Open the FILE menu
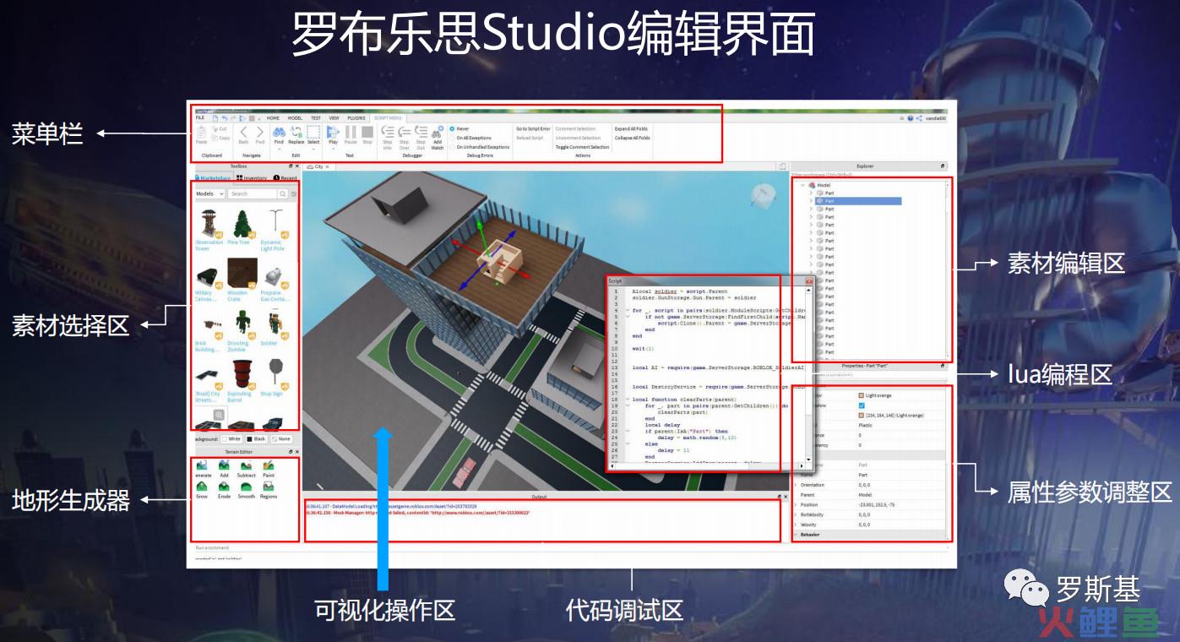The width and height of the screenshot is (1180, 642). [200, 118]
